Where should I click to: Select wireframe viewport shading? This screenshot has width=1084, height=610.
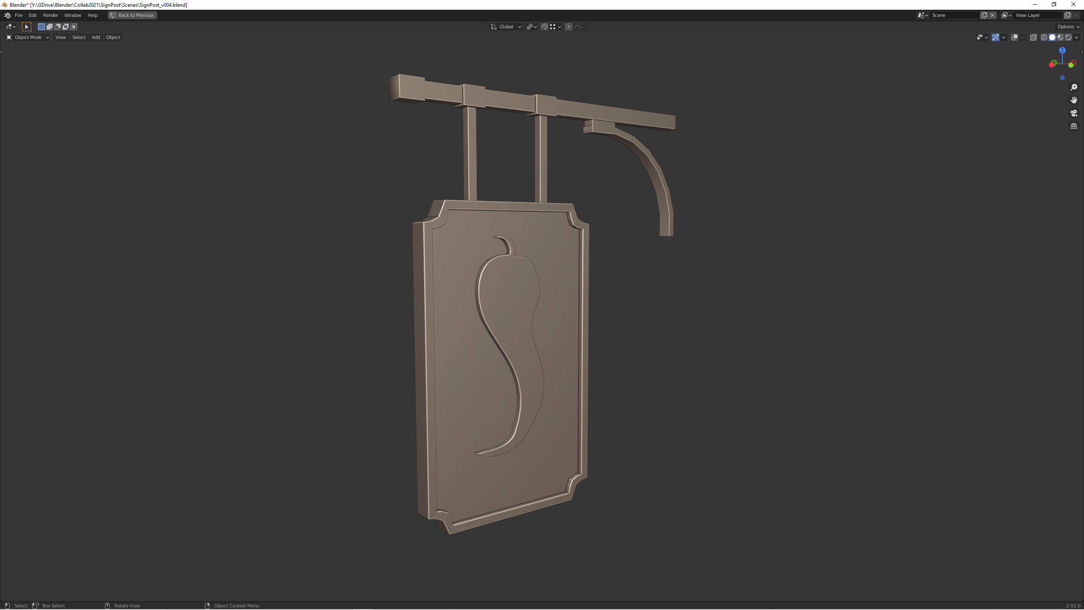[1044, 37]
